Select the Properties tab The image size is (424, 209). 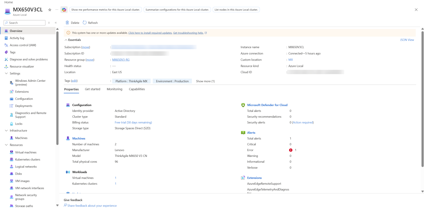coord(71,89)
